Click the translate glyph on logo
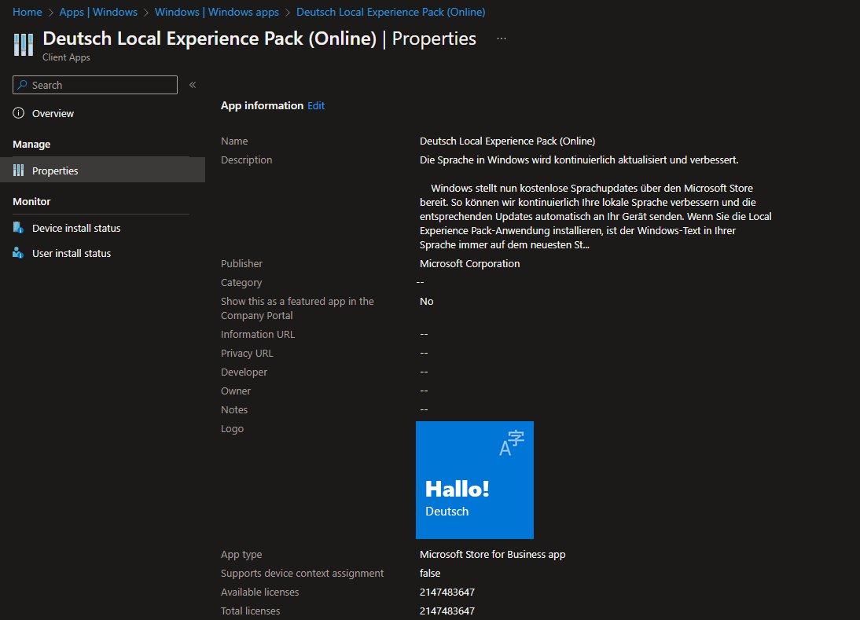 (x=512, y=442)
